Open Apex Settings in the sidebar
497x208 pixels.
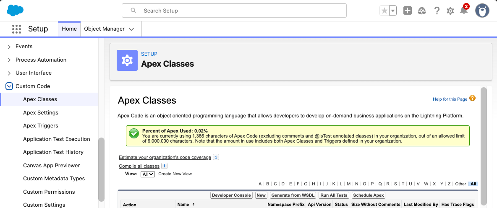click(x=41, y=113)
